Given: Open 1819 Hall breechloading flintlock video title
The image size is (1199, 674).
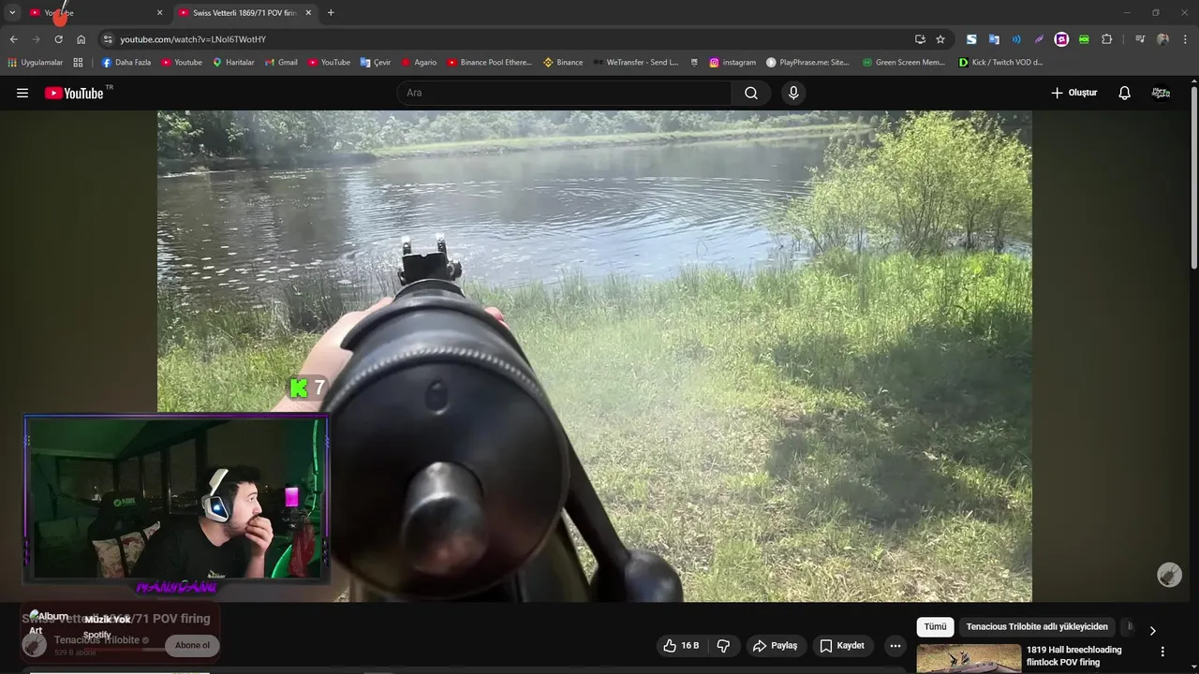Looking at the screenshot, I should pyautogui.click(x=1073, y=656).
